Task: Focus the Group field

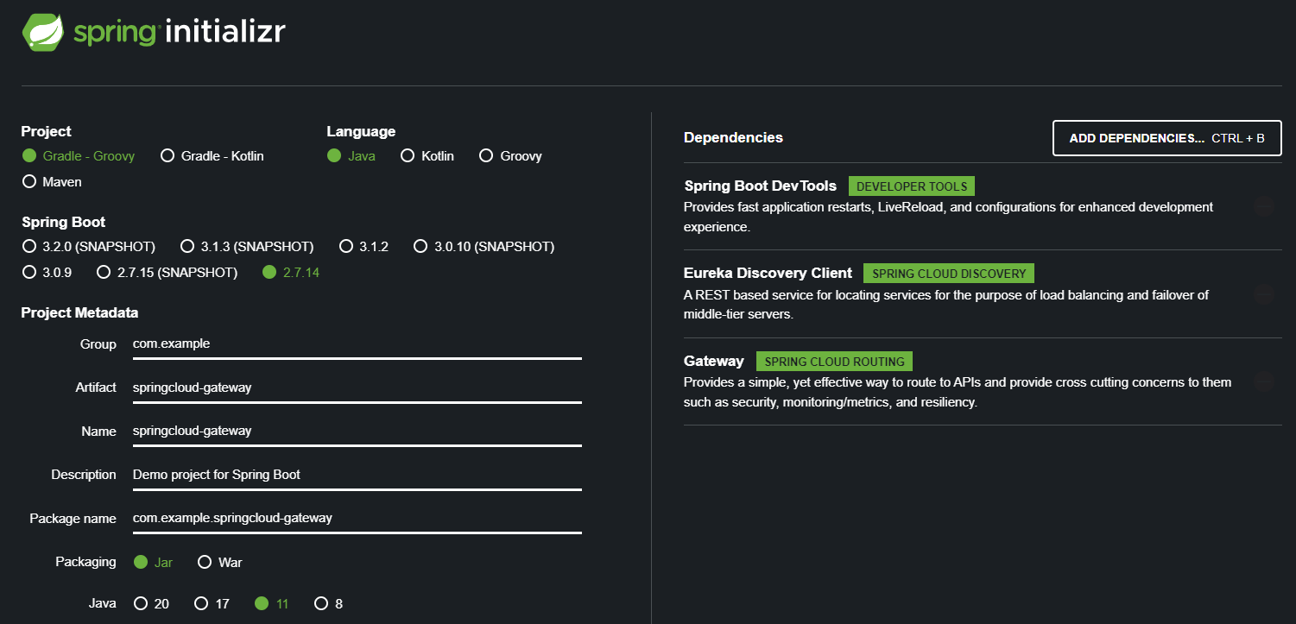Action: pyautogui.click(x=357, y=344)
